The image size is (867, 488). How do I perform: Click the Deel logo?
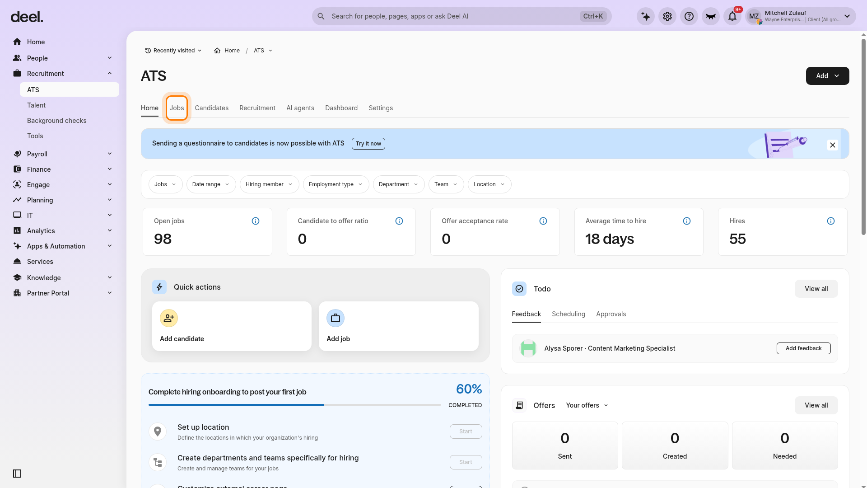tap(27, 17)
